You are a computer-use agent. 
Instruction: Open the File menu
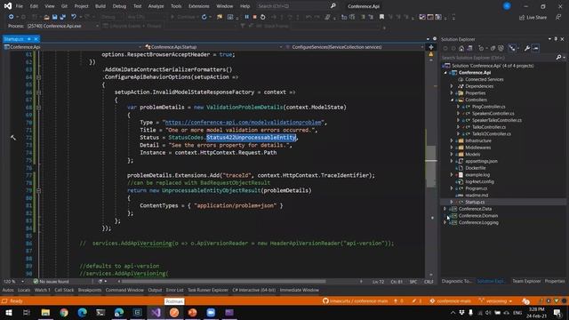pyautogui.click(x=20, y=6)
